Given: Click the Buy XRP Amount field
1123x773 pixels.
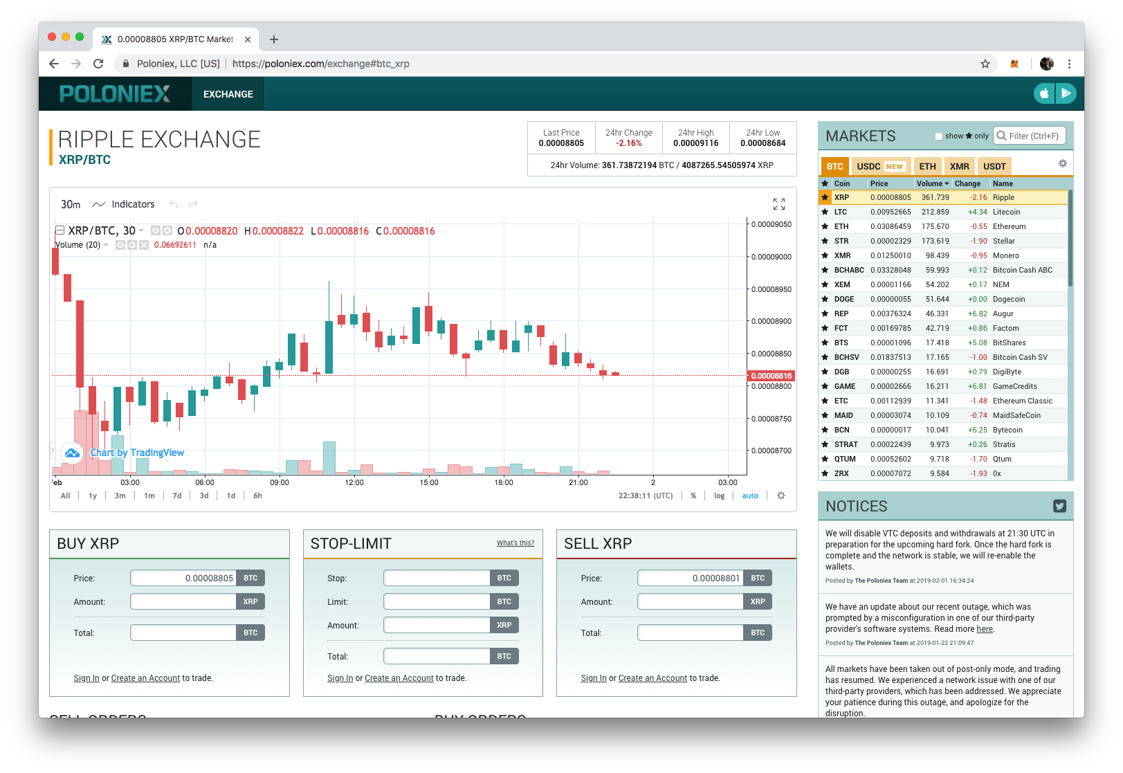Looking at the screenshot, I should [183, 601].
